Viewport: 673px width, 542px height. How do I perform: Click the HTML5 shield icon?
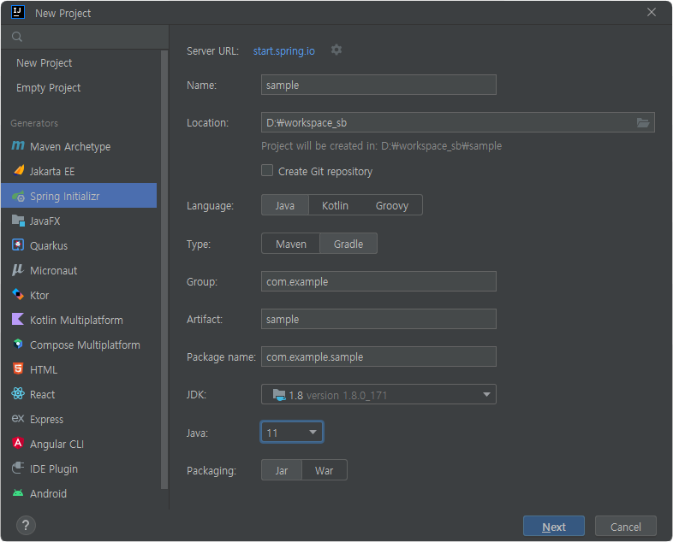(x=18, y=369)
